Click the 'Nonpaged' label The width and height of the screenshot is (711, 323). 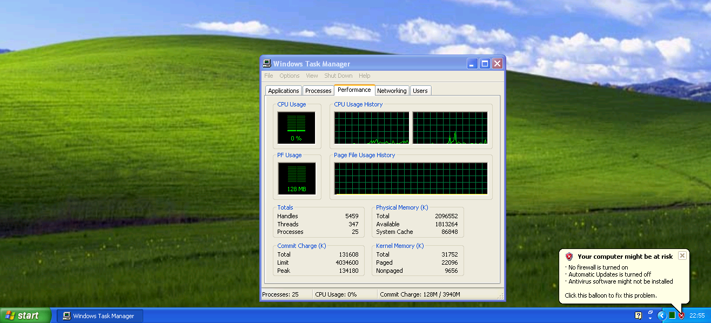[390, 271]
